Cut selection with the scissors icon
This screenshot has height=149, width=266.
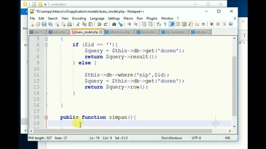pyautogui.click(x=78, y=24)
